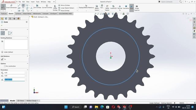Select the Sketch Fillet tool

click(27, 11)
